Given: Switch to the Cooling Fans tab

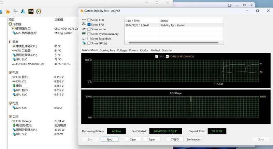Looking at the screenshot, I should (107, 50).
